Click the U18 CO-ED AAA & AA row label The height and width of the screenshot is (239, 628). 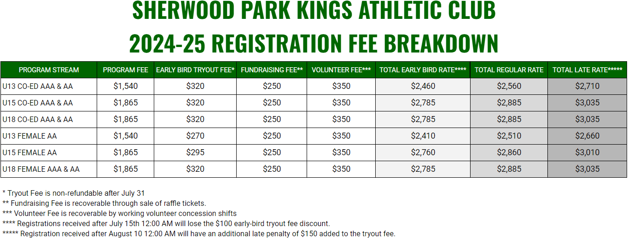tap(38, 119)
